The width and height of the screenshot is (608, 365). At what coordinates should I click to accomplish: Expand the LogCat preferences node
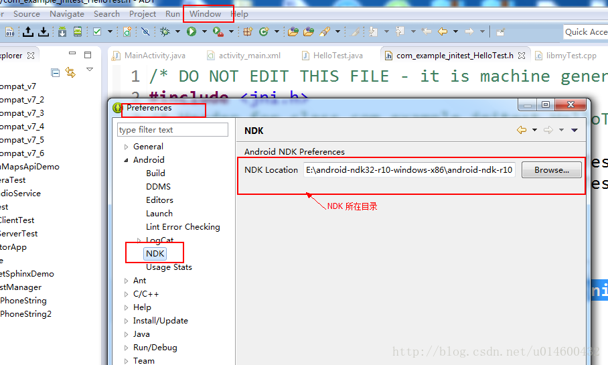point(139,240)
